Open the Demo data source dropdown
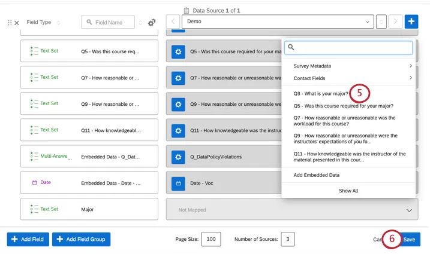 pos(276,22)
